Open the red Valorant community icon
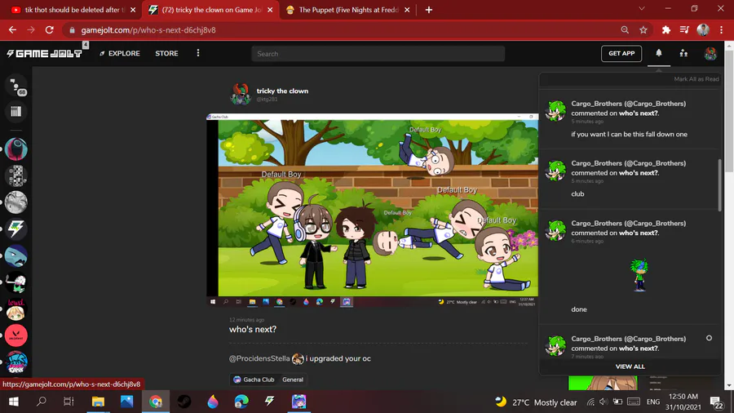 (16, 335)
